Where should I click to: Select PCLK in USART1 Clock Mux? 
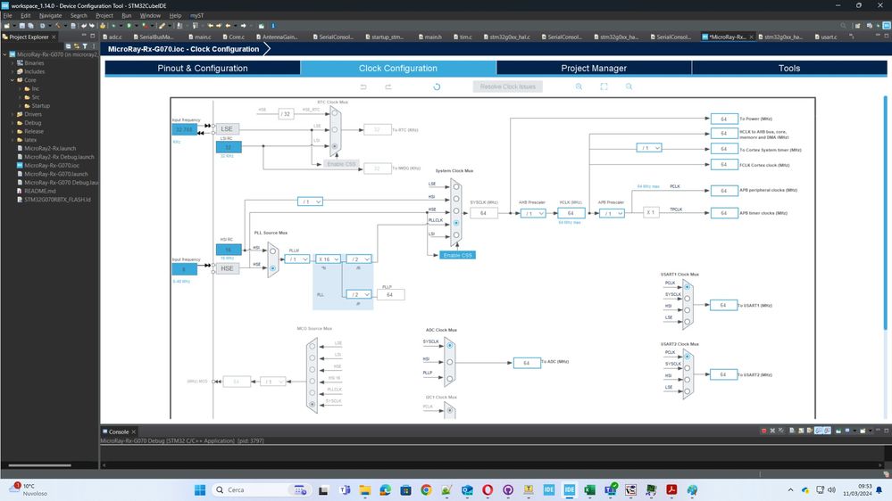pyautogui.click(x=688, y=286)
